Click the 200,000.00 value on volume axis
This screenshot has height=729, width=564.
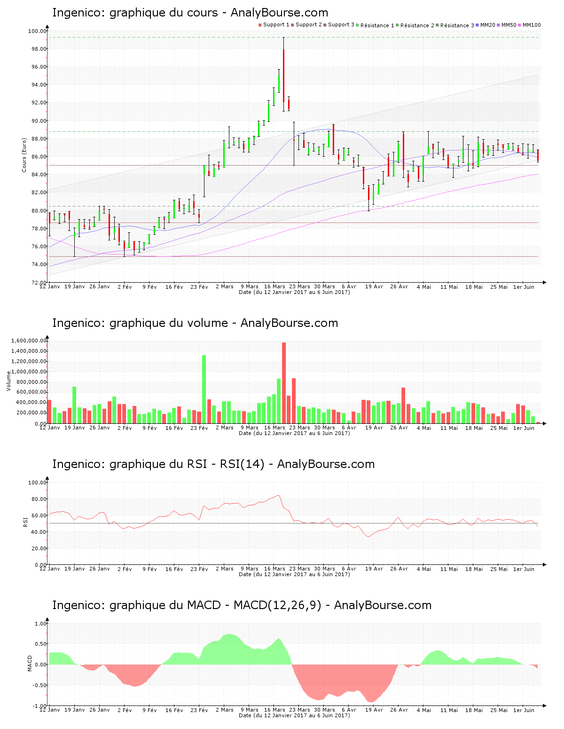[x=32, y=413]
